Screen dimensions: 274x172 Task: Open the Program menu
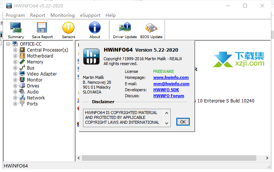coord(15,15)
